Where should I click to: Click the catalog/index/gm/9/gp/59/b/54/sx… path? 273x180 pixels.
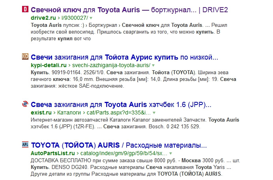pyautogui.click(x=124, y=153)
